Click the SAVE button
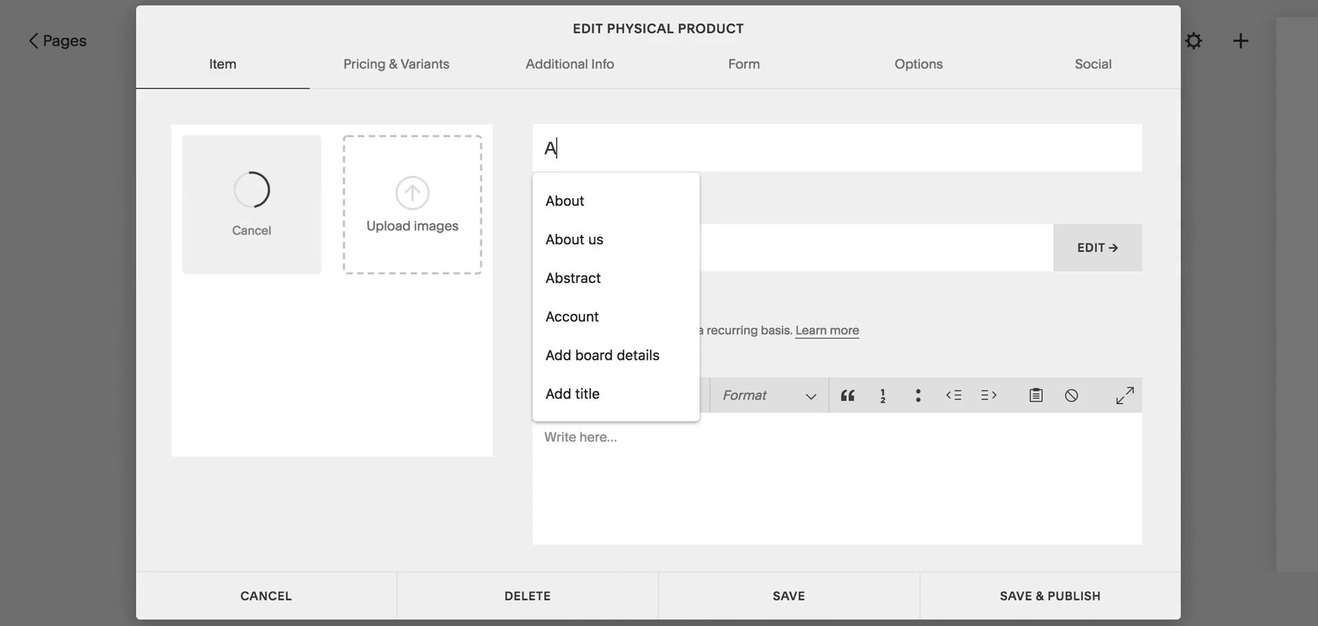 coord(789,596)
